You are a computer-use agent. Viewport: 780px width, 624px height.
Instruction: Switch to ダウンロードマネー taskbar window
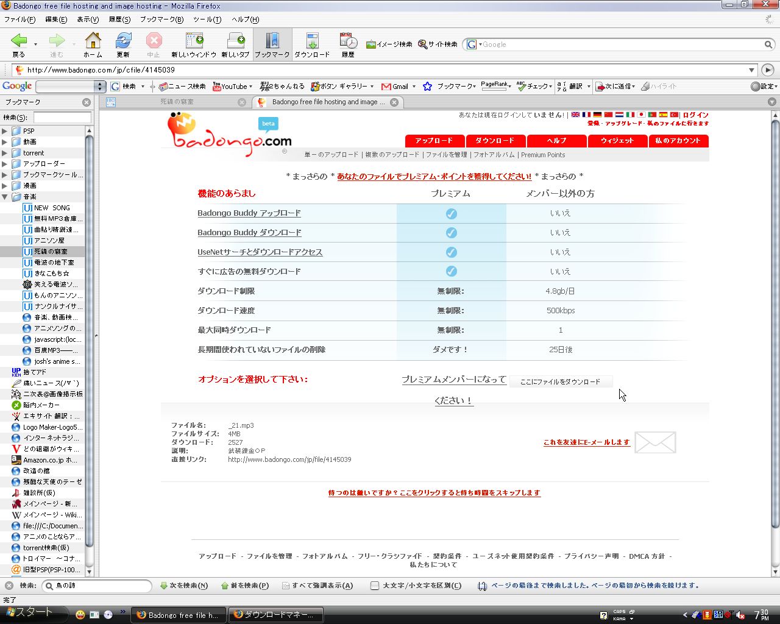pos(277,615)
